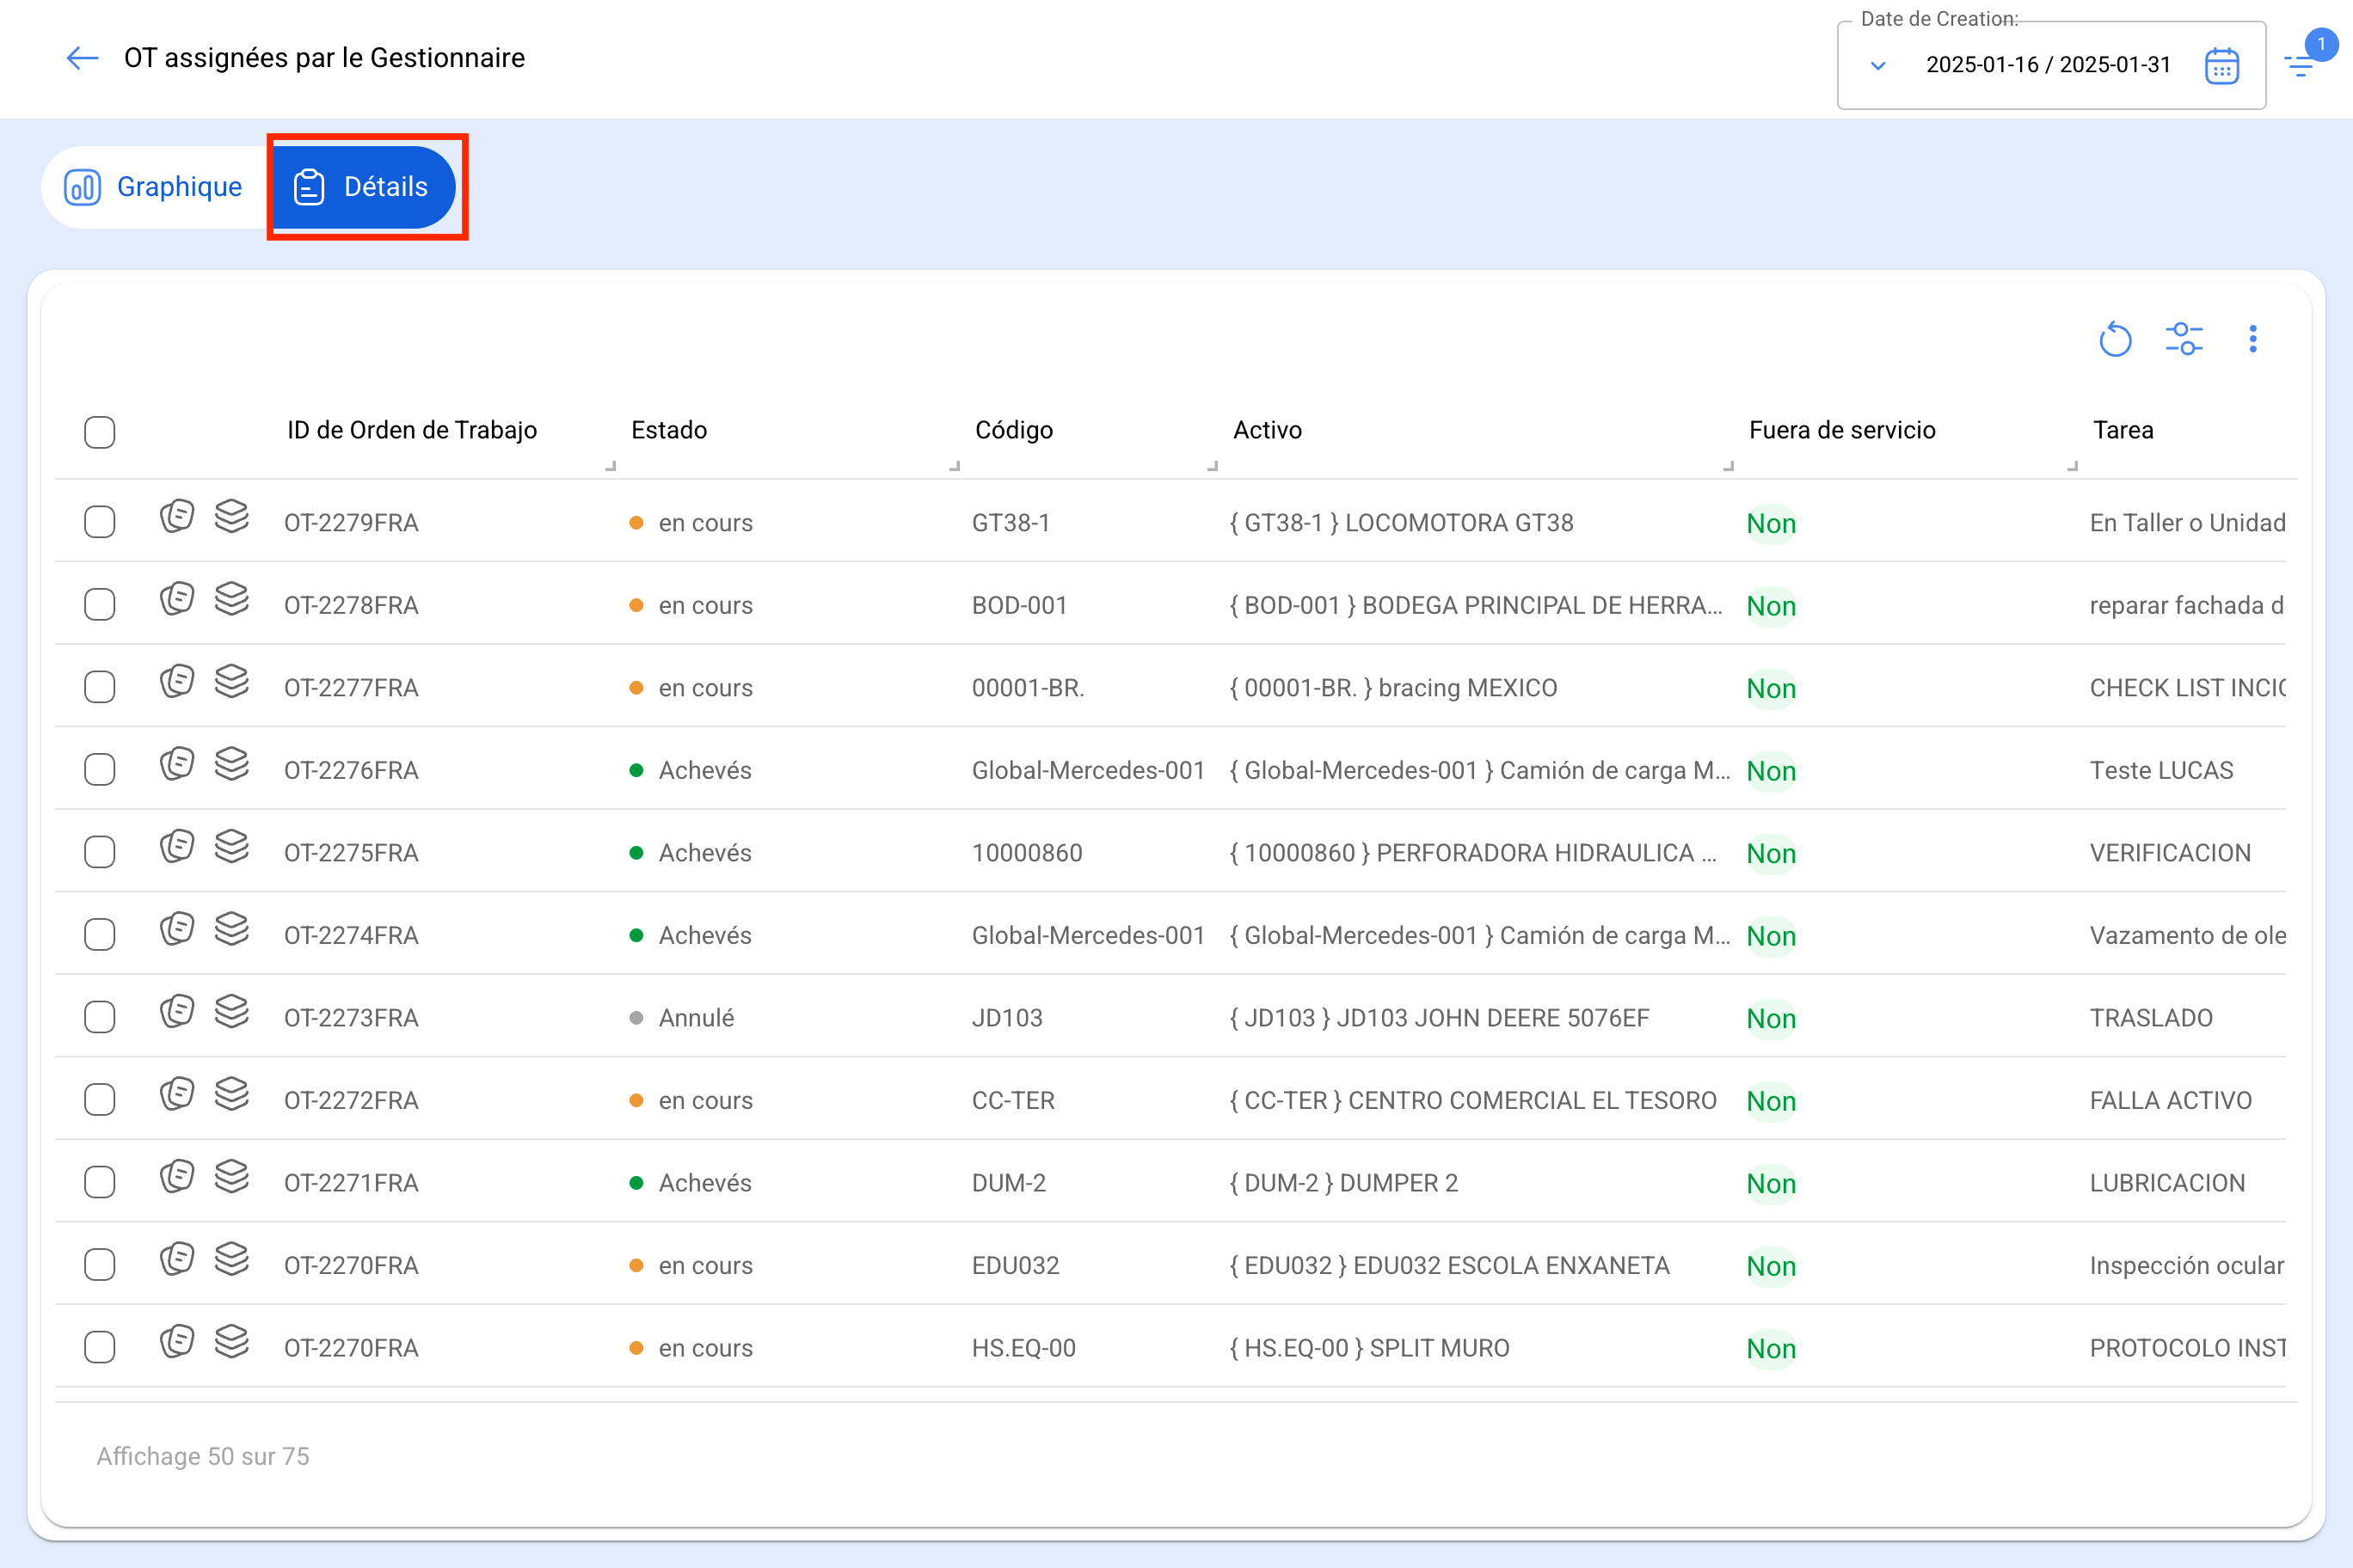Open notes icon for the HS.EQ-00 row
The image size is (2353, 1568).
pos(177,1341)
